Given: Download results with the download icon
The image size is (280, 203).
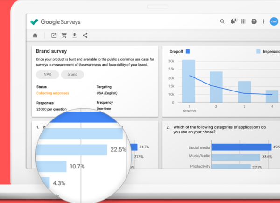Looking at the screenshot, I should click(x=75, y=35).
